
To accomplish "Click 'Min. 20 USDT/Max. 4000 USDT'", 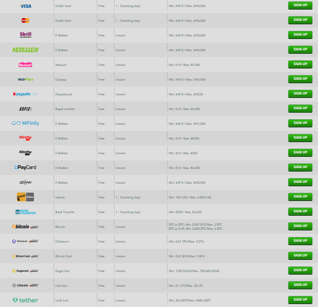I will click(190, 300).
